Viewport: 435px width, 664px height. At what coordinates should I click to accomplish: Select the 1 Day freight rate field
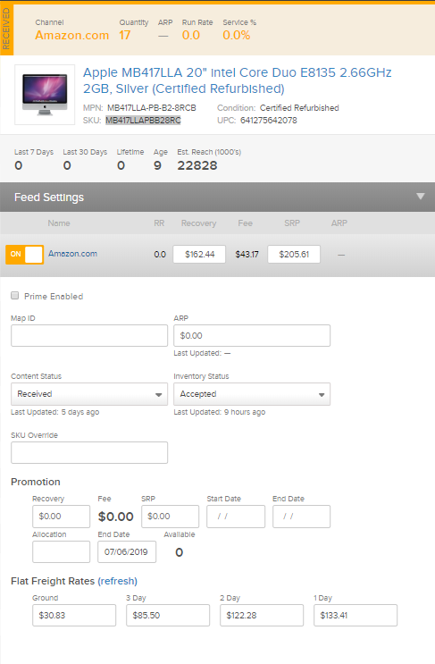click(x=356, y=616)
